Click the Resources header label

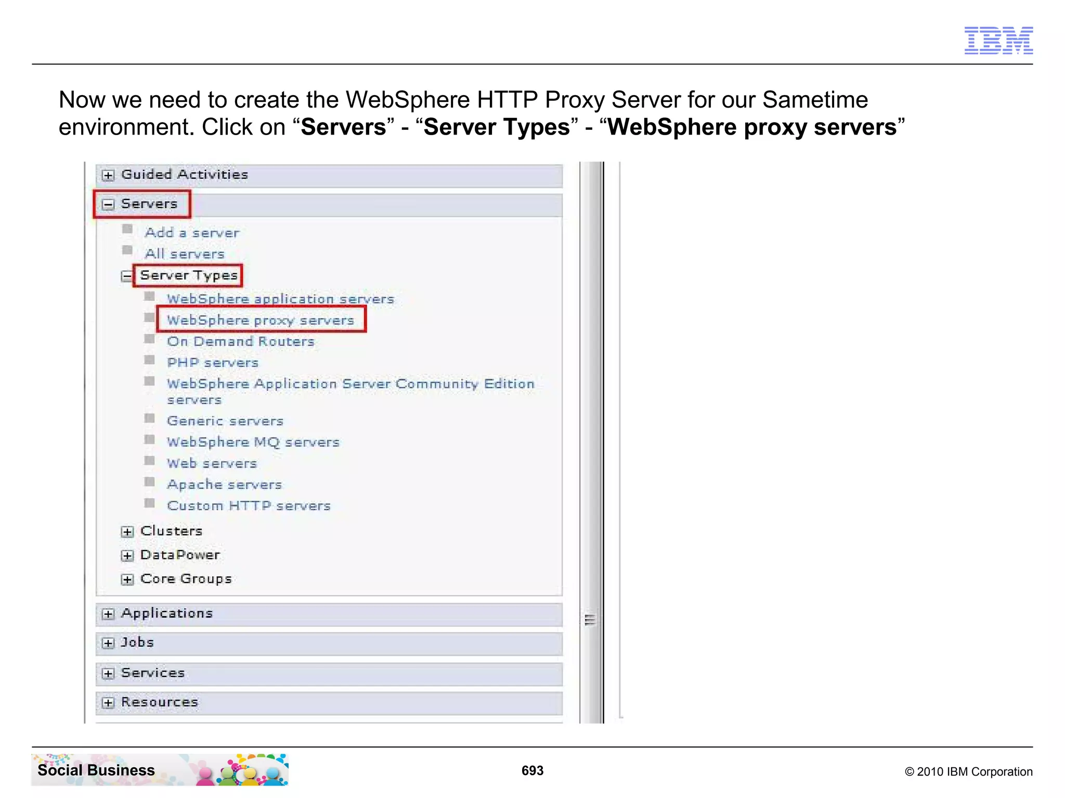[x=160, y=702]
